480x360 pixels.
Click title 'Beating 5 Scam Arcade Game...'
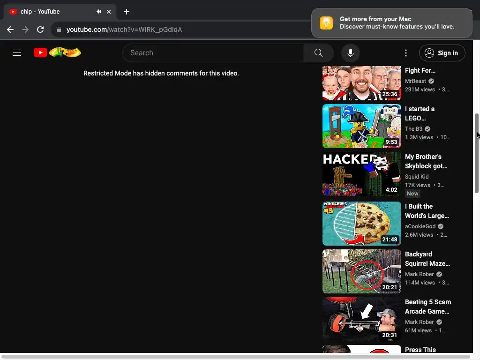428,307
